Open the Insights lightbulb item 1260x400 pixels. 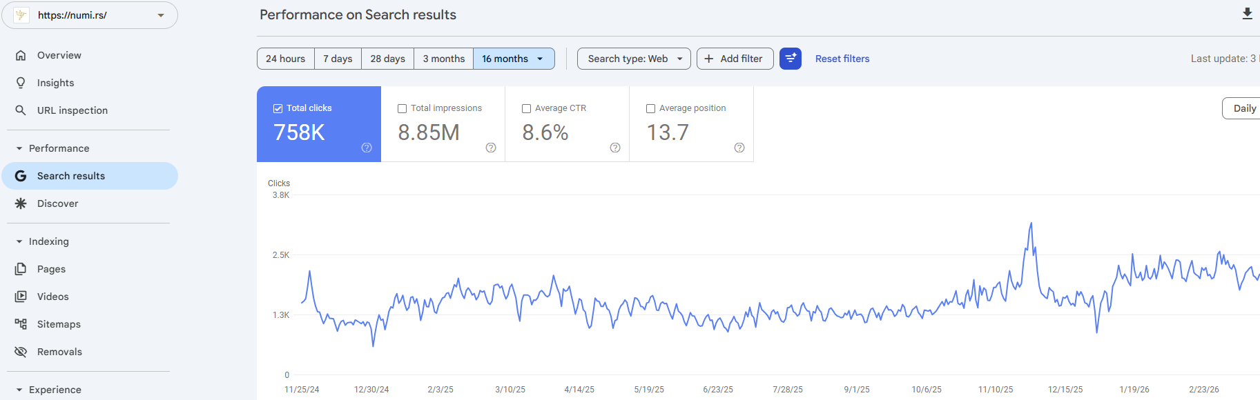(x=55, y=83)
